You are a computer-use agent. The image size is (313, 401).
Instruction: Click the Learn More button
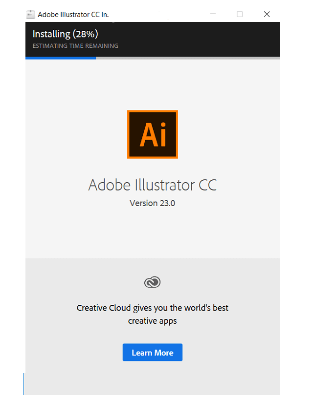(153, 353)
